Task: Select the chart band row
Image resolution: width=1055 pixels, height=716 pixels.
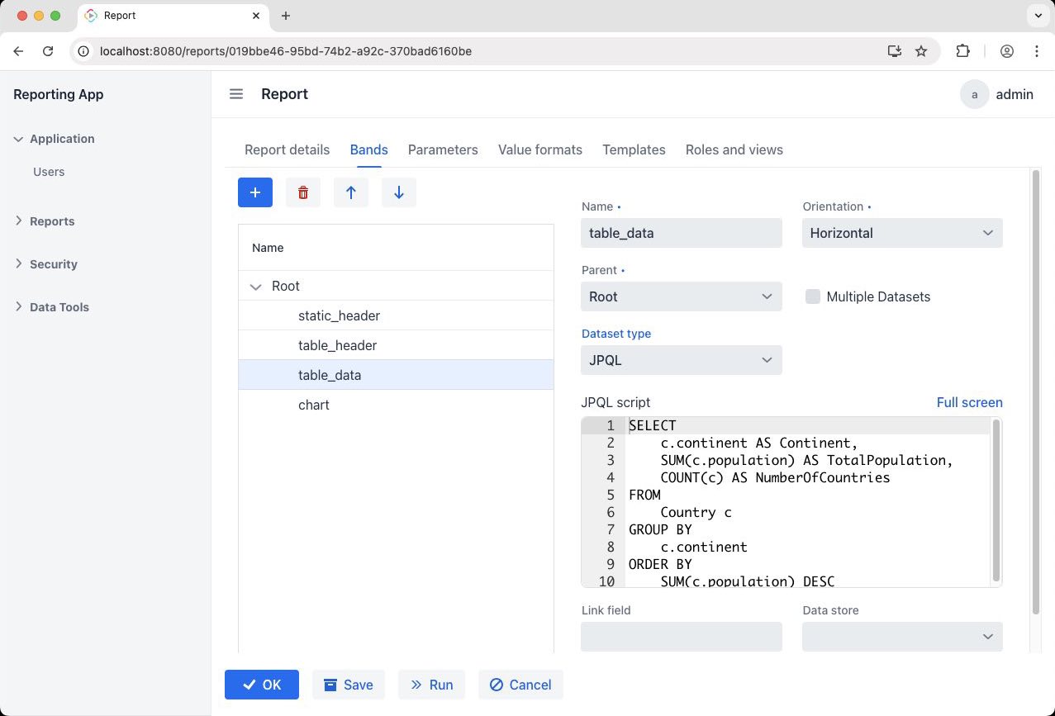Action: pos(396,405)
